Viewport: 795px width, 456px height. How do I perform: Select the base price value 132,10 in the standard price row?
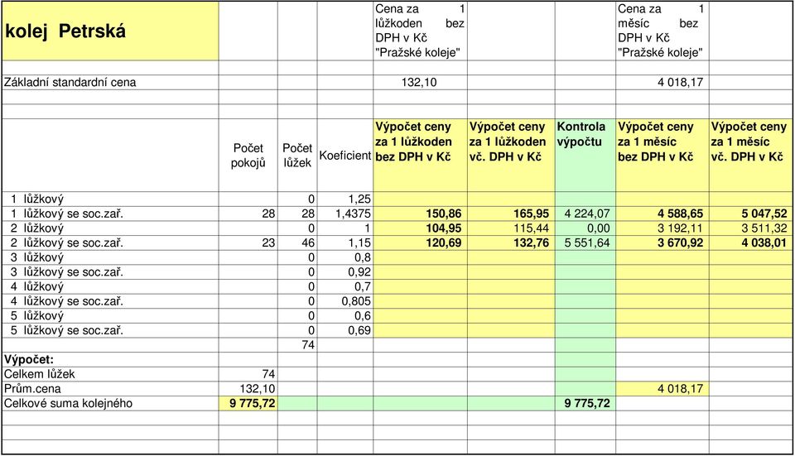(419, 82)
